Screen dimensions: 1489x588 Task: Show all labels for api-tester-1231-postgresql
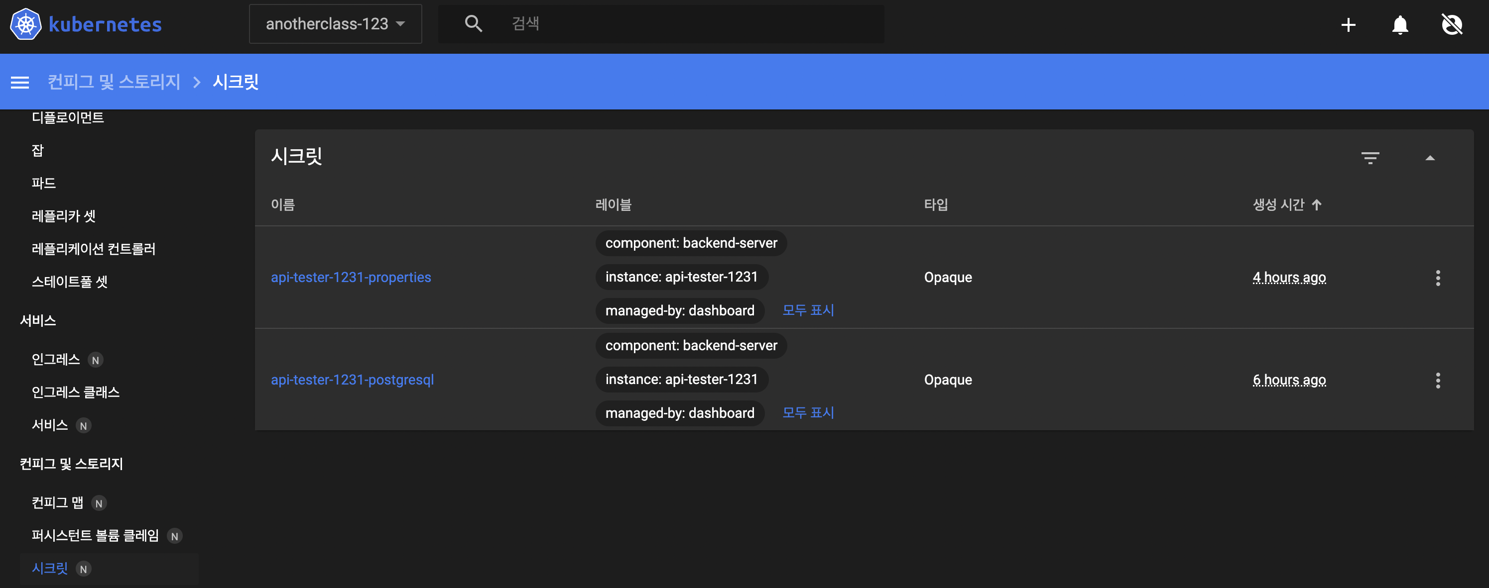(808, 412)
